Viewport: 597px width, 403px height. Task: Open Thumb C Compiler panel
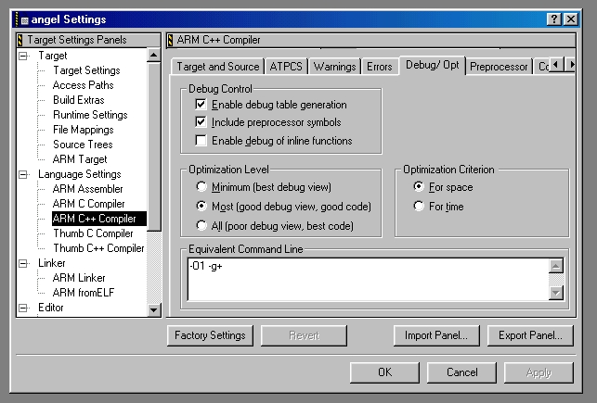(93, 233)
